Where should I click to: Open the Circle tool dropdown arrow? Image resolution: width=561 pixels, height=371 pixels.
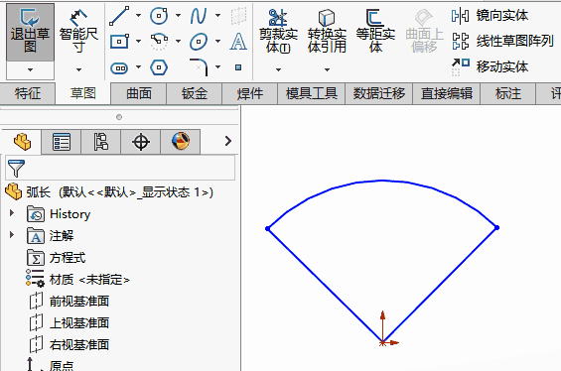tap(178, 15)
